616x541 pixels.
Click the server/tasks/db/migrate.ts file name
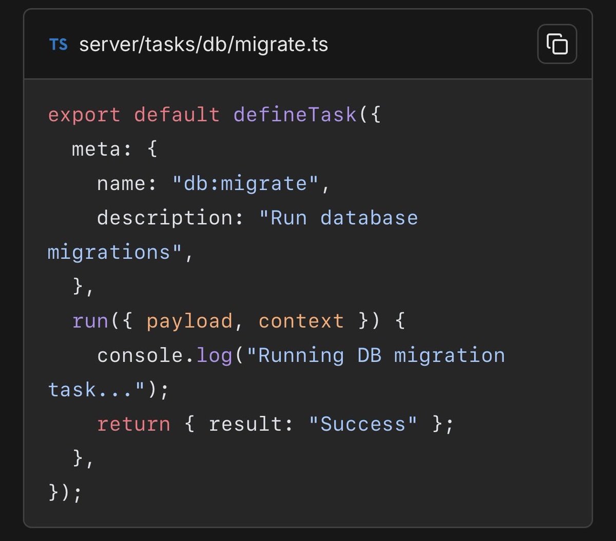click(203, 45)
